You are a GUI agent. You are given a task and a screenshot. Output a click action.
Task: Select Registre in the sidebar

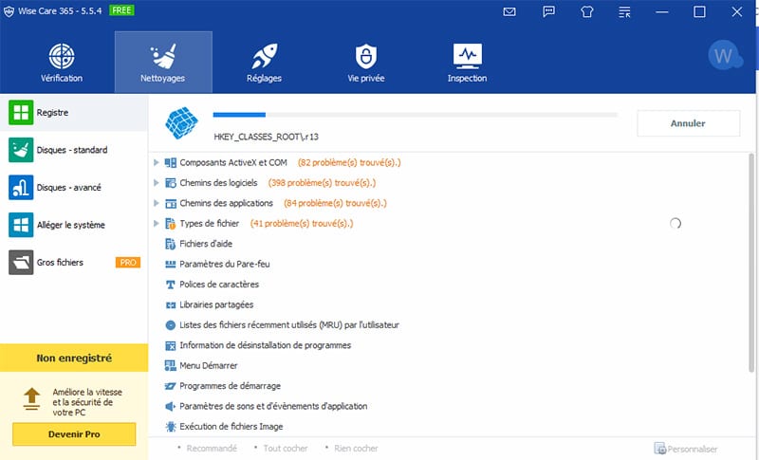(74, 112)
